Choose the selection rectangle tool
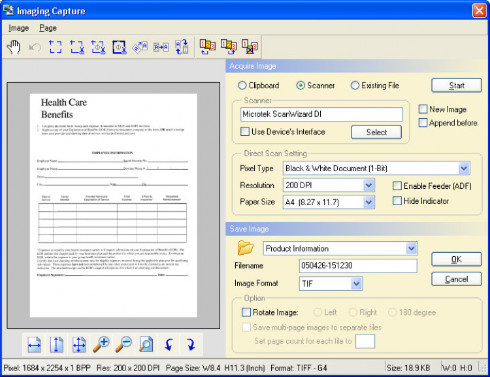490x377 pixels. [56, 47]
